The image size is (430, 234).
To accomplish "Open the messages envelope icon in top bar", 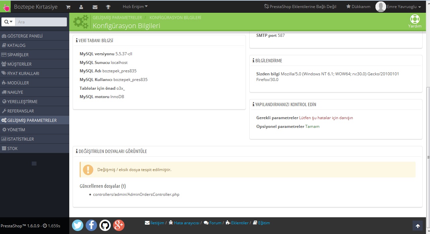I will pos(95,7).
